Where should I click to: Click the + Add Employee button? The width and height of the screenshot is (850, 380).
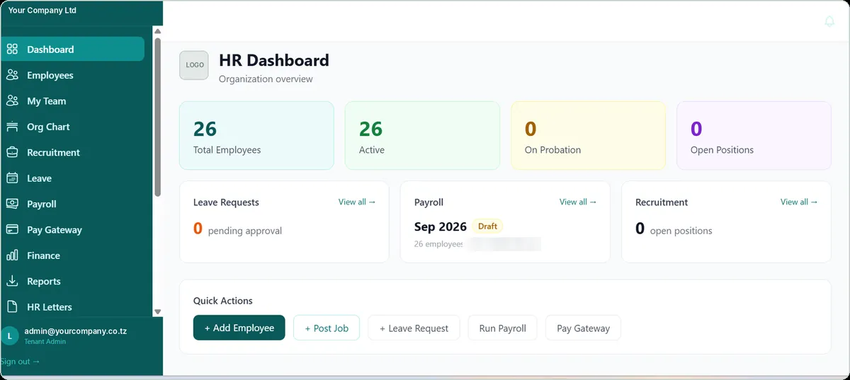click(x=239, y=328)
